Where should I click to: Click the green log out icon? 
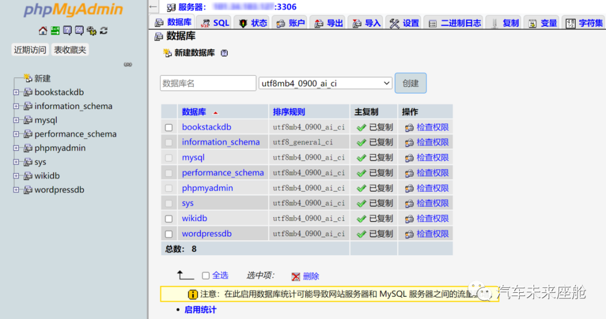coord(55,30)
